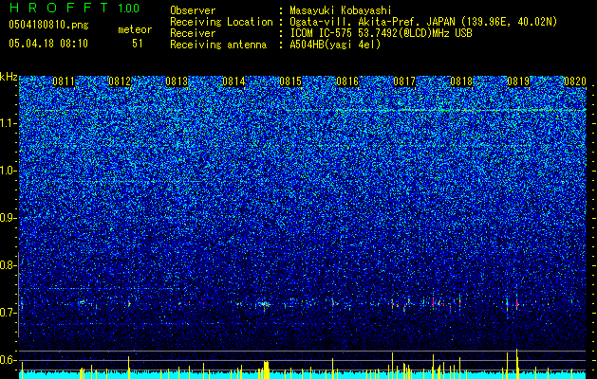Select observer name Masayuki Kobayashi
Screen dimensions: 597x379
pyautogui.click(x=341, y=10)
